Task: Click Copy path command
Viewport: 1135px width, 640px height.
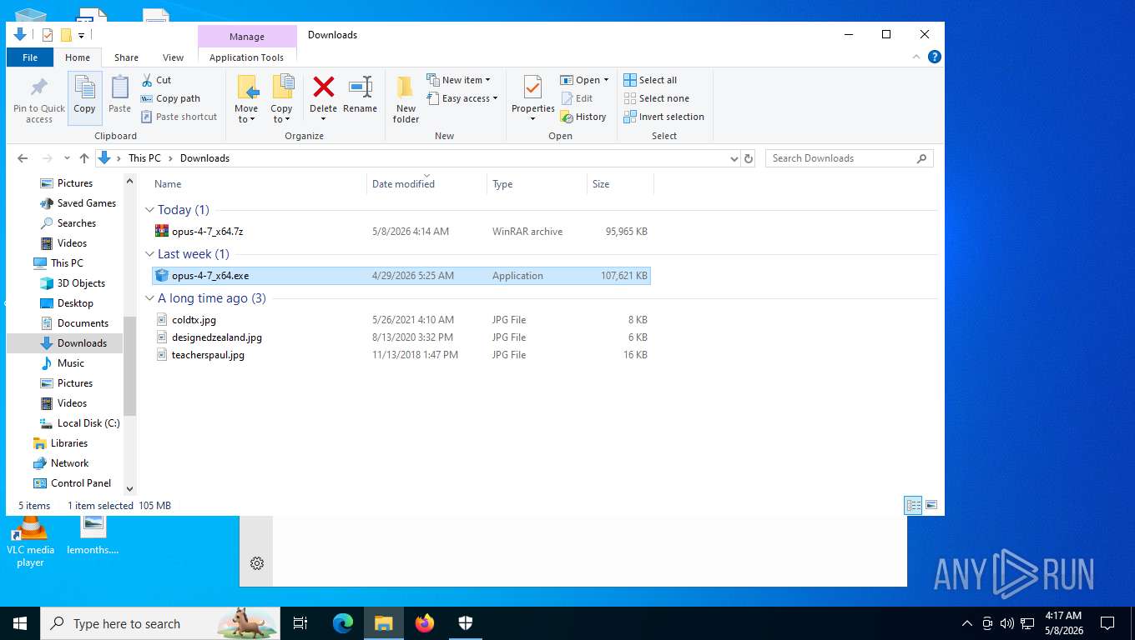Action: [x=170, y=98]
